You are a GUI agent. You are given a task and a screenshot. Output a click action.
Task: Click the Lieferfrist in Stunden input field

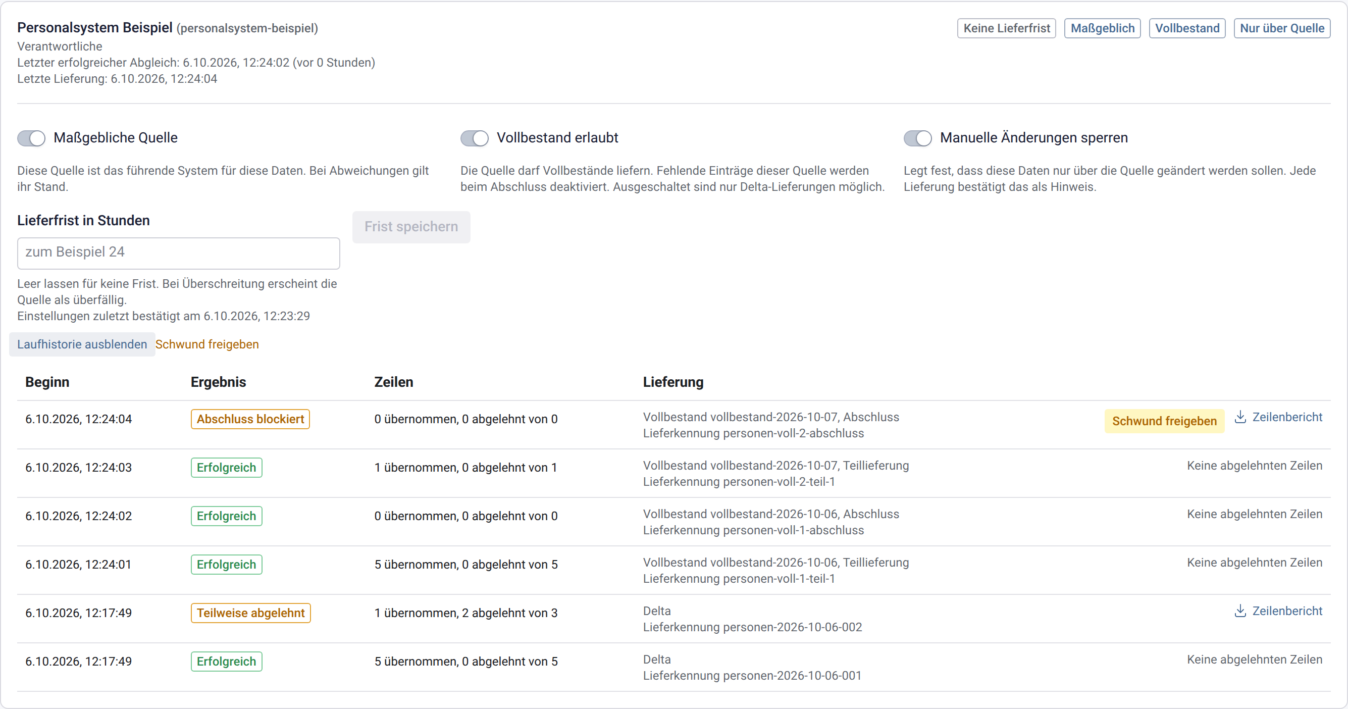178,254
